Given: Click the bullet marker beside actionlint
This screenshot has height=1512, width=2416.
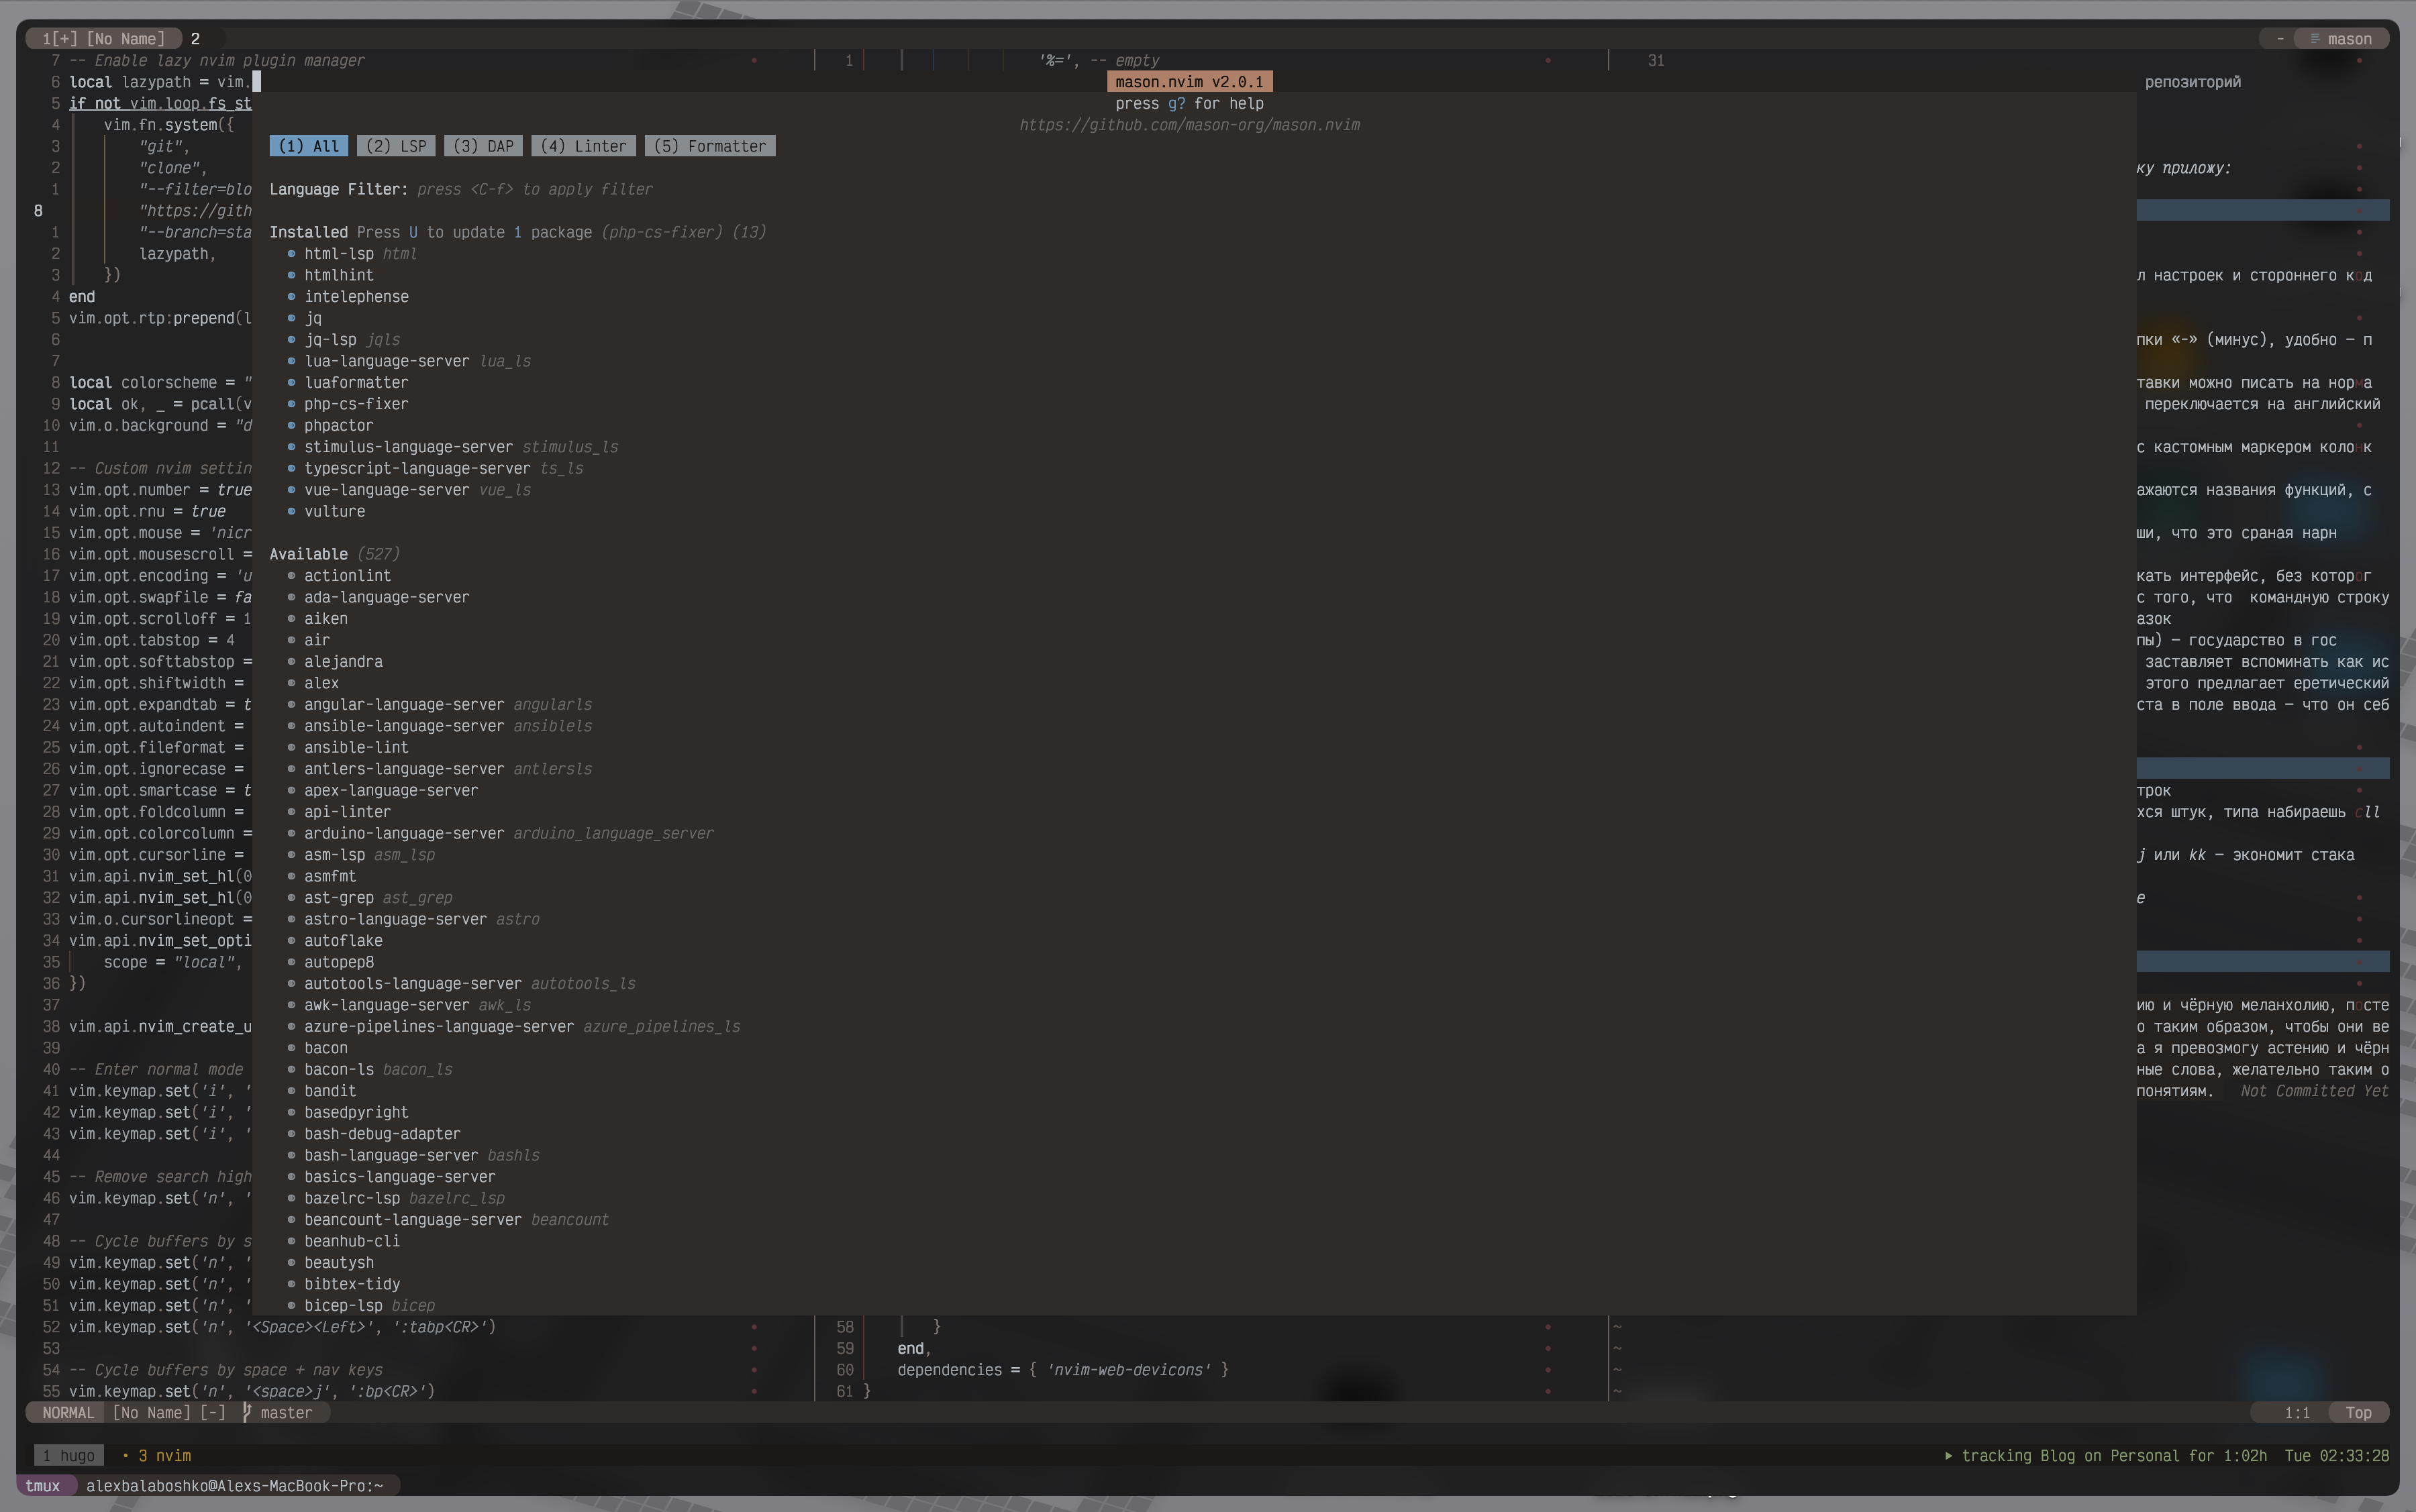Looking at the screenshot, I should [x=291, y=576].
